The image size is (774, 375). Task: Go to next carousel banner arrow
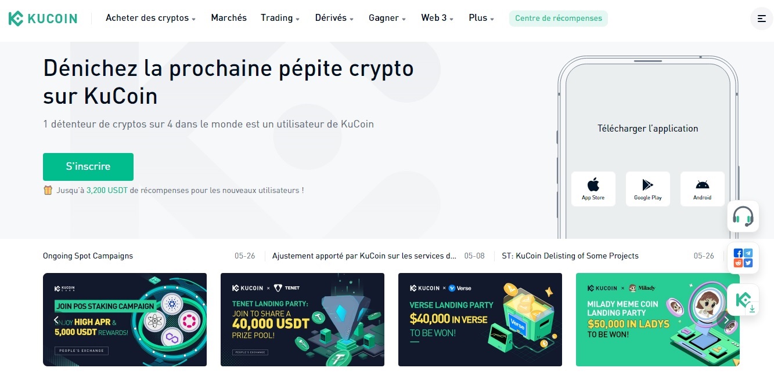coord(726,319)
